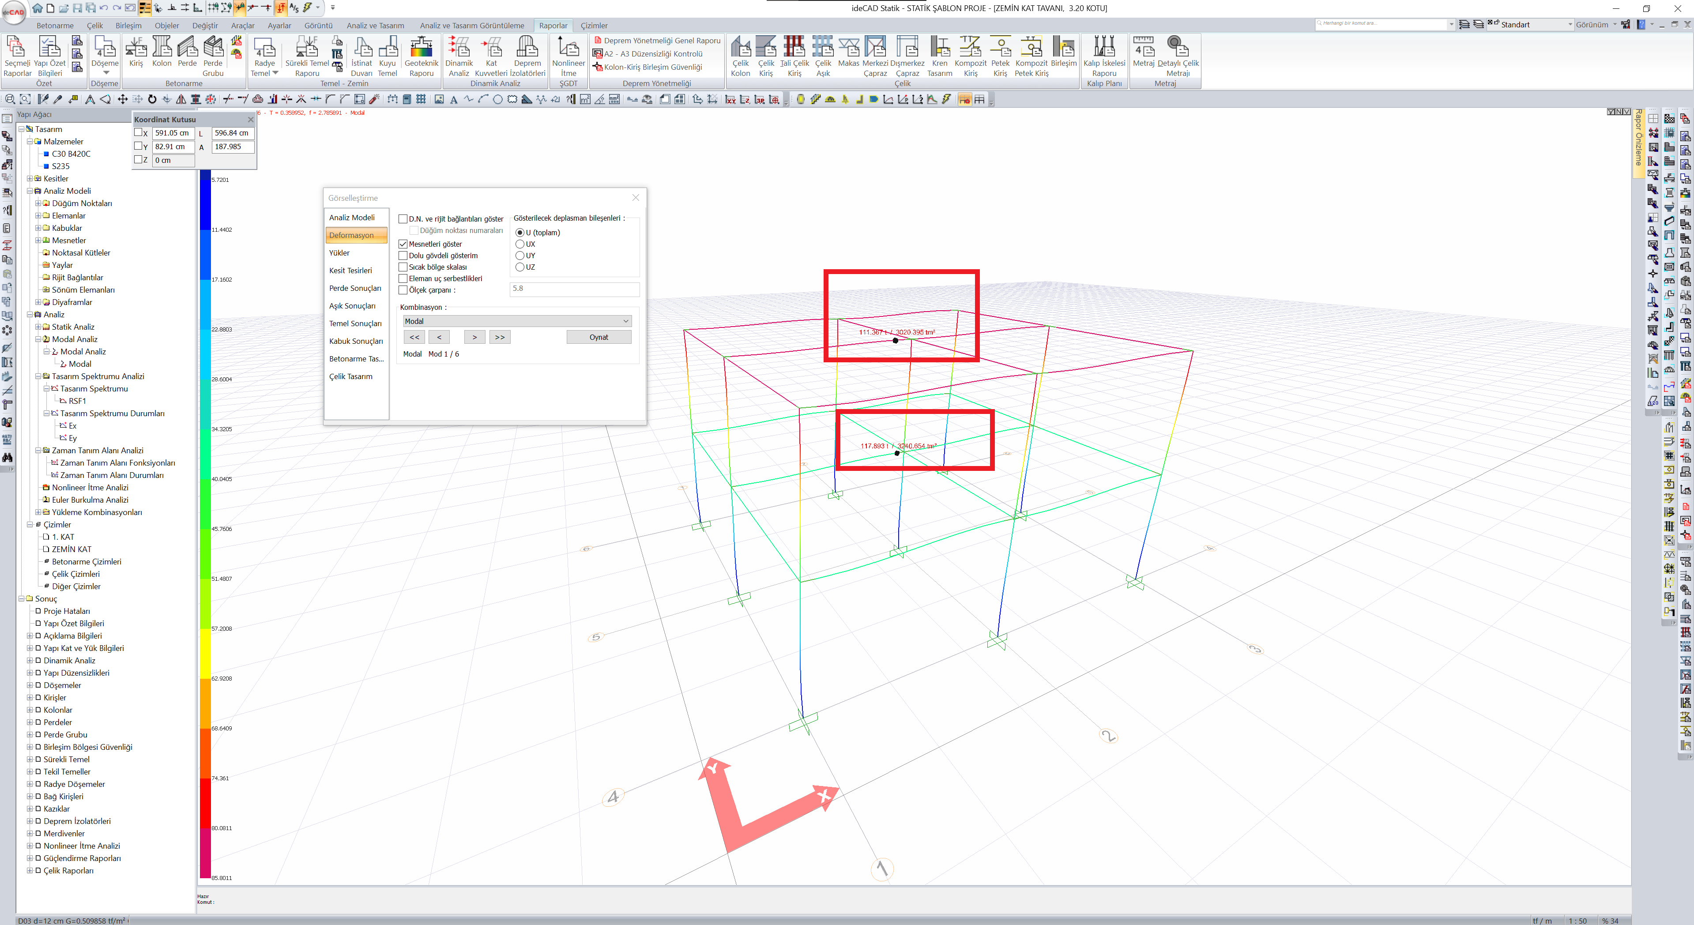Select UZ displacement radio button
This screenshot has height=925, width=1694.
point(519,267)
